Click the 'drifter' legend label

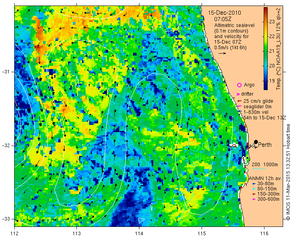[x=247, y=94]
